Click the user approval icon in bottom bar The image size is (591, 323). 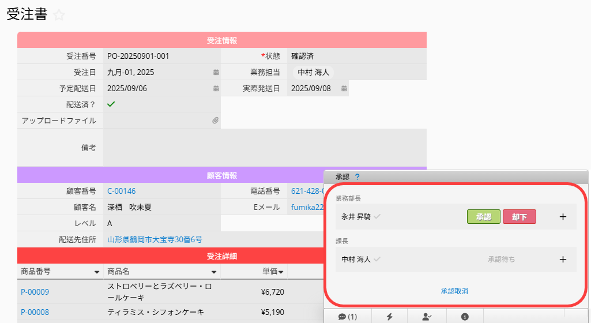coord(427,317)
